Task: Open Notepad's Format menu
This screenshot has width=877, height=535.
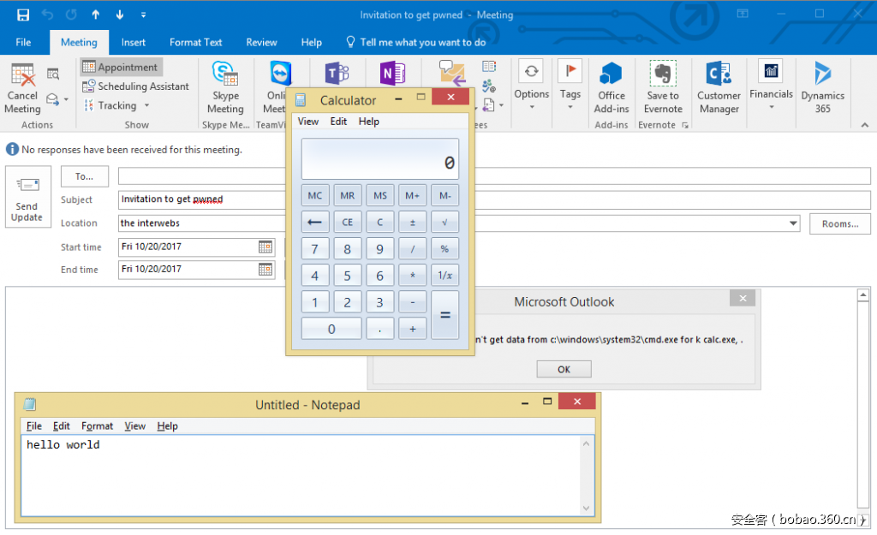Action: [x=97, y=426]
